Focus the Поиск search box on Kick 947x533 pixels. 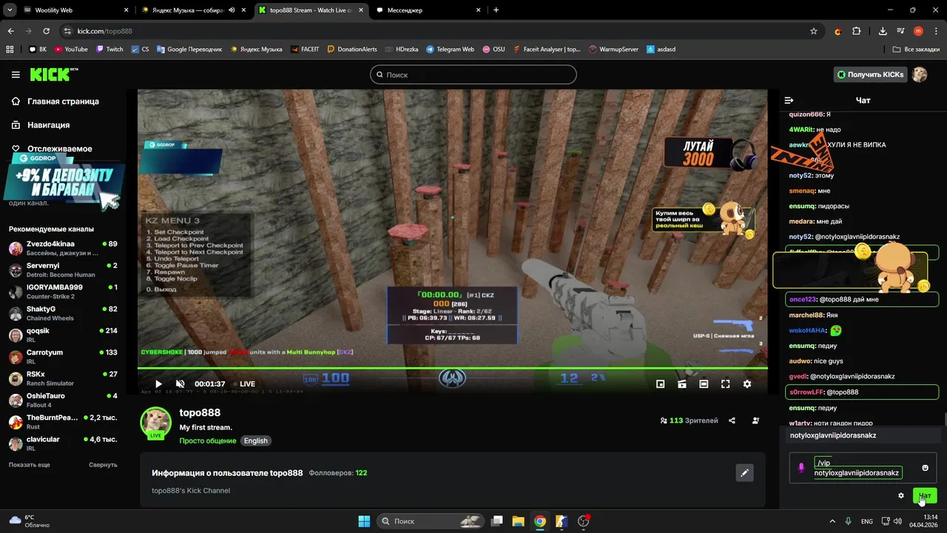[473, 75]
